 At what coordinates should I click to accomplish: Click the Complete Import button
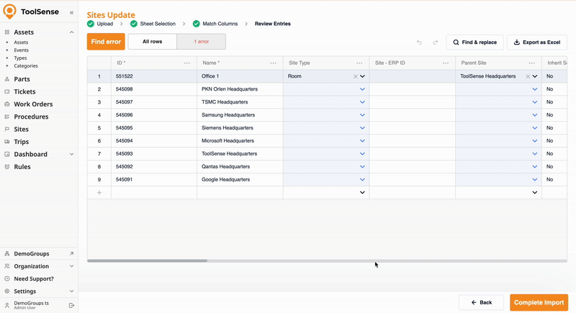tap(539, 302)
